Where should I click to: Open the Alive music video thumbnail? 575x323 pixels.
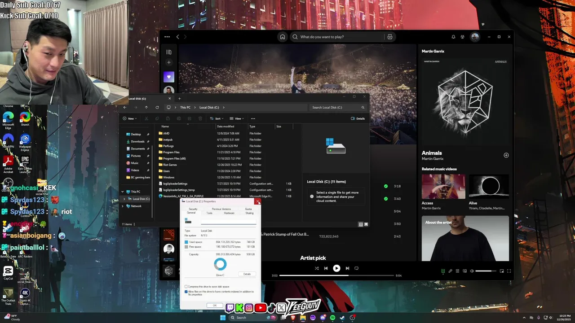click(489, 187)
